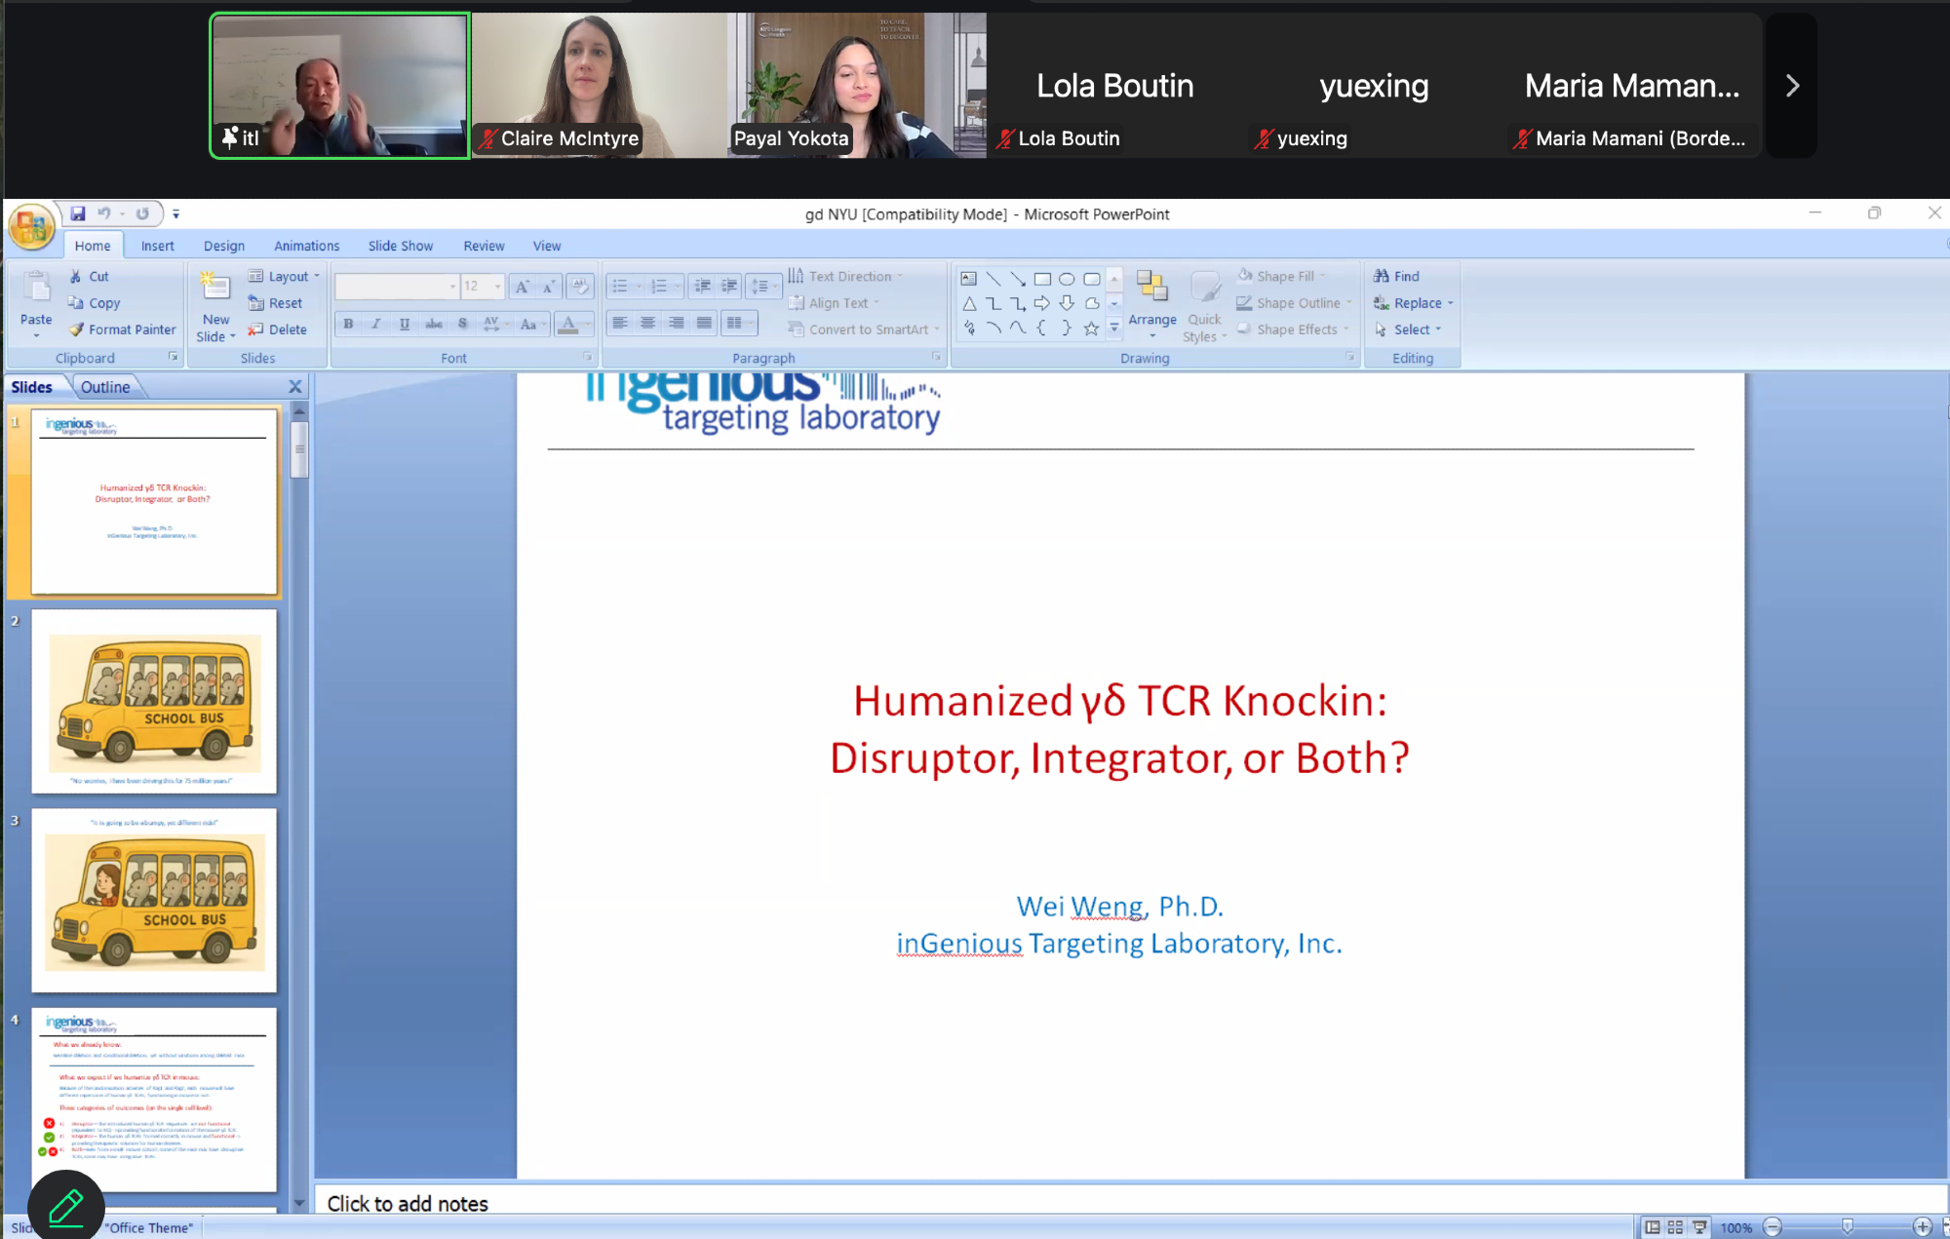Open the Arrange tool
This screenshot has height=1239, width=1950.
tap(1151, 296)
